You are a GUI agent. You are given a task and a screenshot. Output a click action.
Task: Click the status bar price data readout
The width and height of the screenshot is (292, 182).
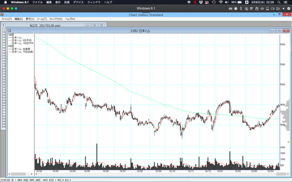[36, 180]
